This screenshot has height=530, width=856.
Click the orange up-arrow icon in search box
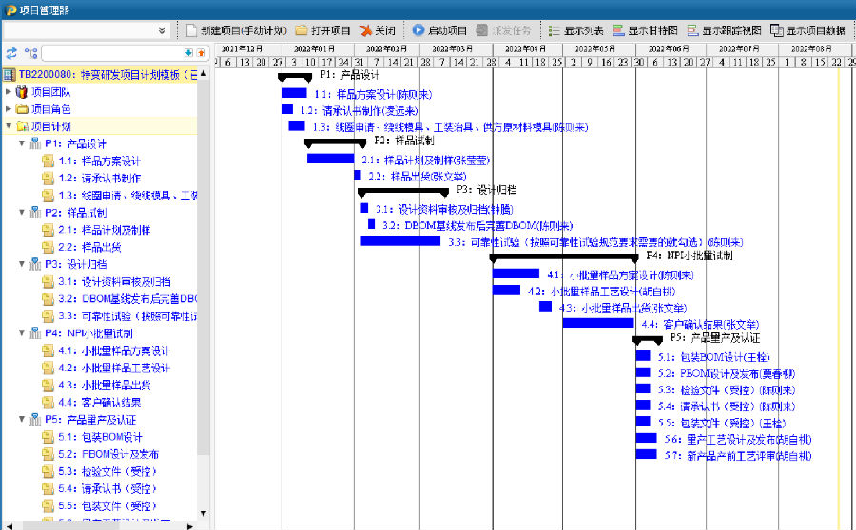pos(201,53)
